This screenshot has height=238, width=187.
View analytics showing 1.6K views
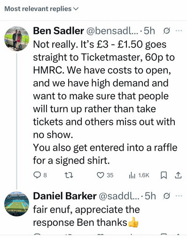pyautogui.click(x=139, y=175)
